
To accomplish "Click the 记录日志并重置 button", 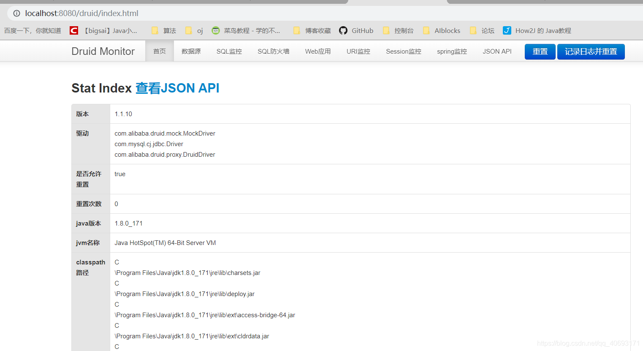I will point(591,52).
